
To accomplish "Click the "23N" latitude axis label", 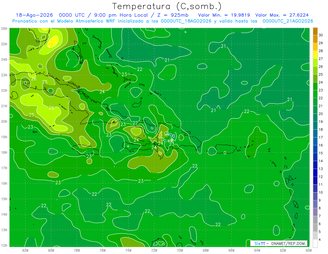I will pos(4,75).
